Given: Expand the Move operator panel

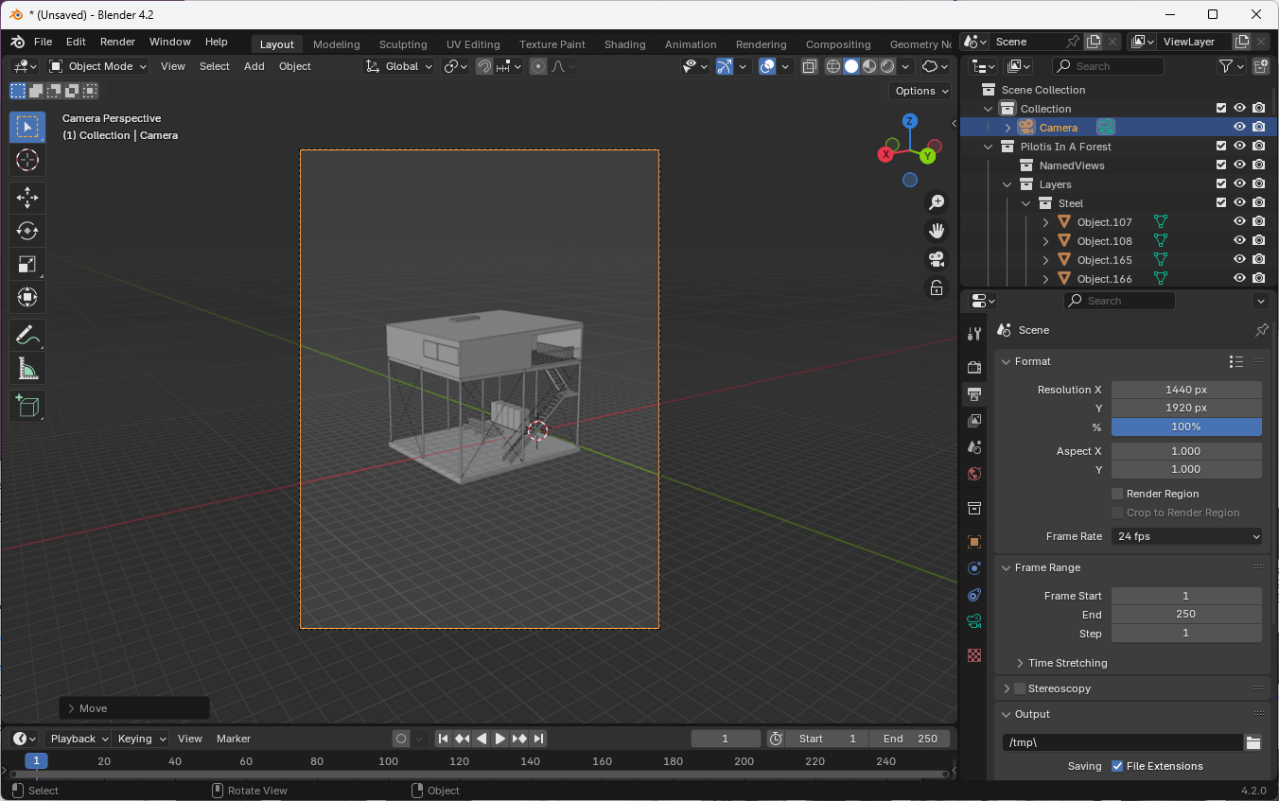Looking at the screenshot, I should point(133,708).
